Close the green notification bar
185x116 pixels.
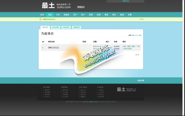[142, 19]
